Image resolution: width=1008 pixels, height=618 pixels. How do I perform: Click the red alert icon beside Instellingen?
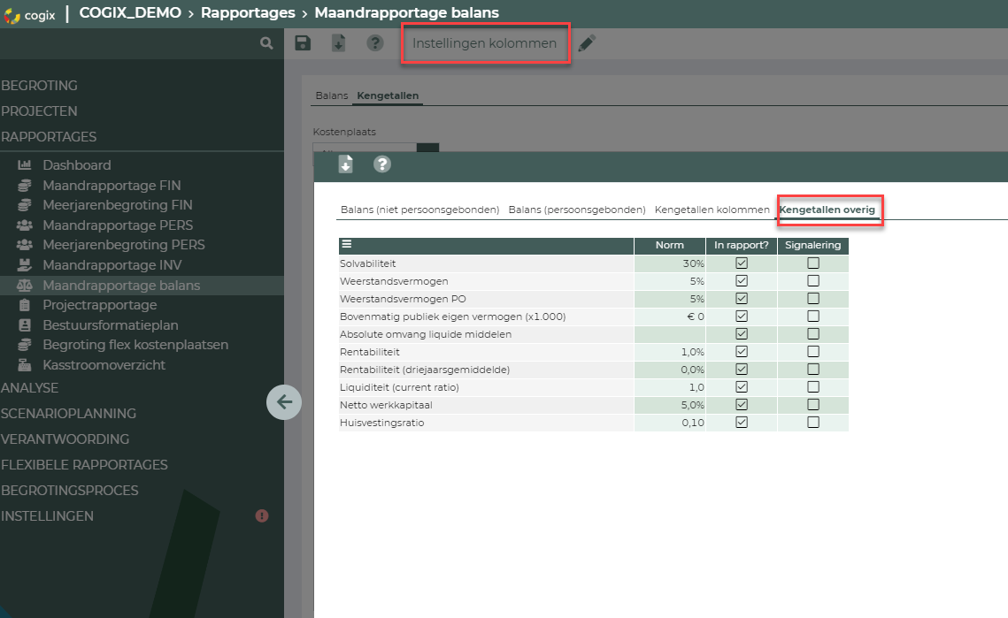[x=262, y=515]
